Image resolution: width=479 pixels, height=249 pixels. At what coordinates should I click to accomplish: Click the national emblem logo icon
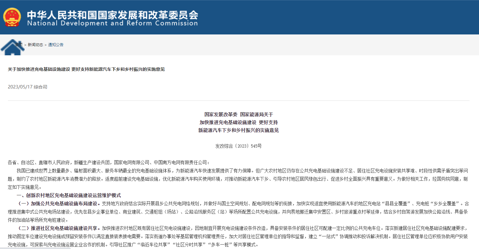[12, 17]
